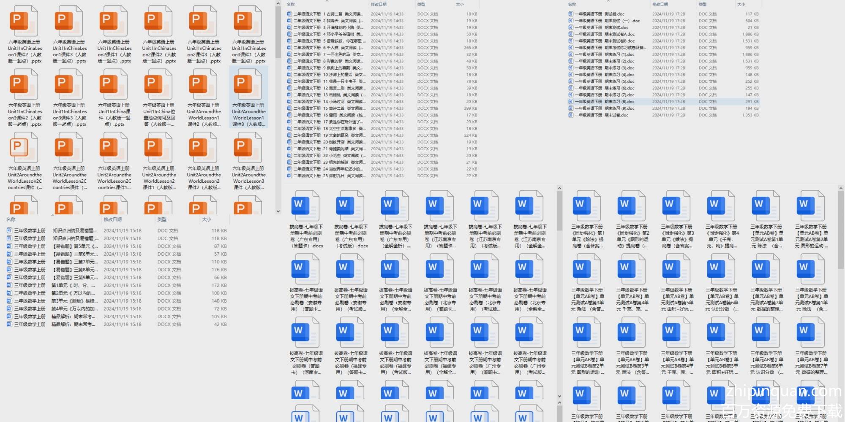This screenshot has width=845, height=422.
Task: Open 三年级数学下册 单元测试B卷第7单元 数据的整理
Action: [811, 332]
